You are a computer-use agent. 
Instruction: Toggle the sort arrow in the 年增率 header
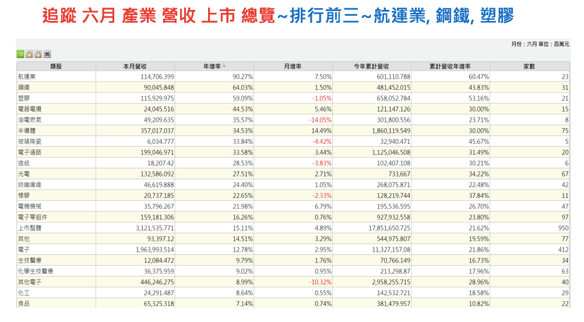224,66
